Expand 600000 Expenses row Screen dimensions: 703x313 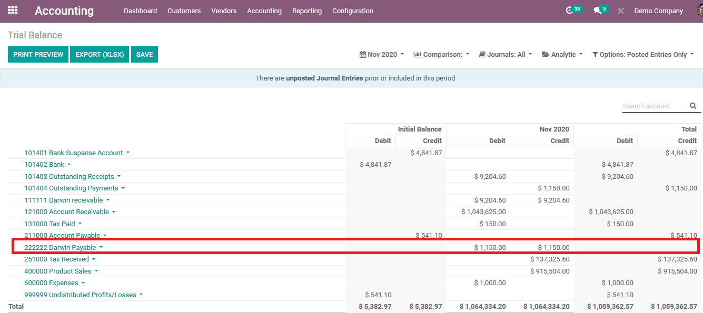[x=55, y=283]
